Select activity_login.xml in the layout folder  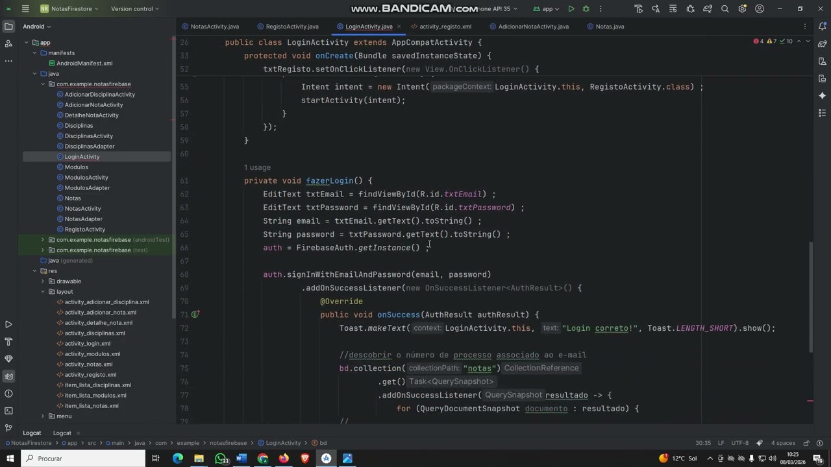(88, 344)
